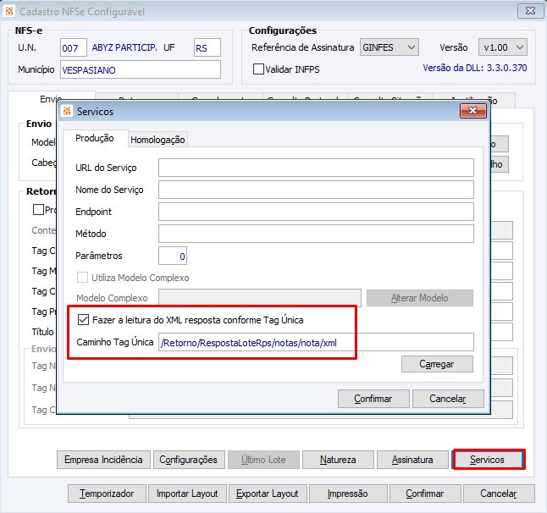This screenshot has height=513, width=547.
Task: Focus the Endpoint input field
Action: [x=316, y=212]
